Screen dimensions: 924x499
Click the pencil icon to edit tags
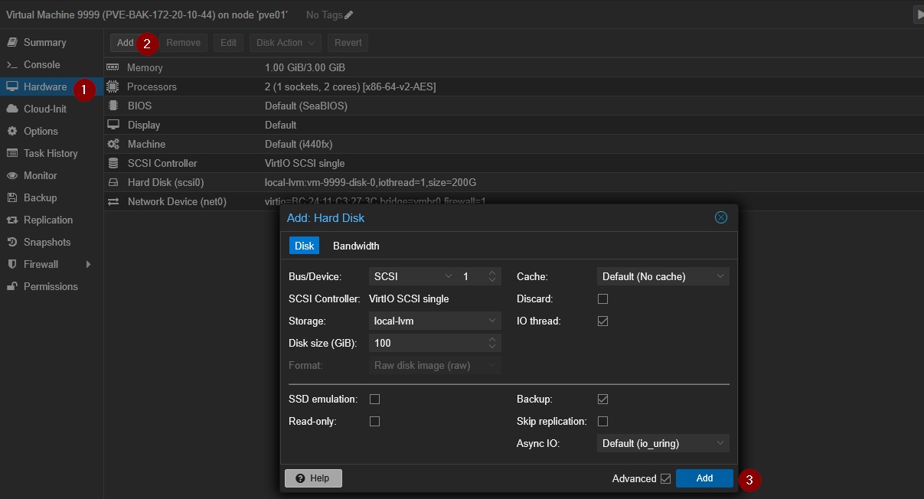coord(349,15)
